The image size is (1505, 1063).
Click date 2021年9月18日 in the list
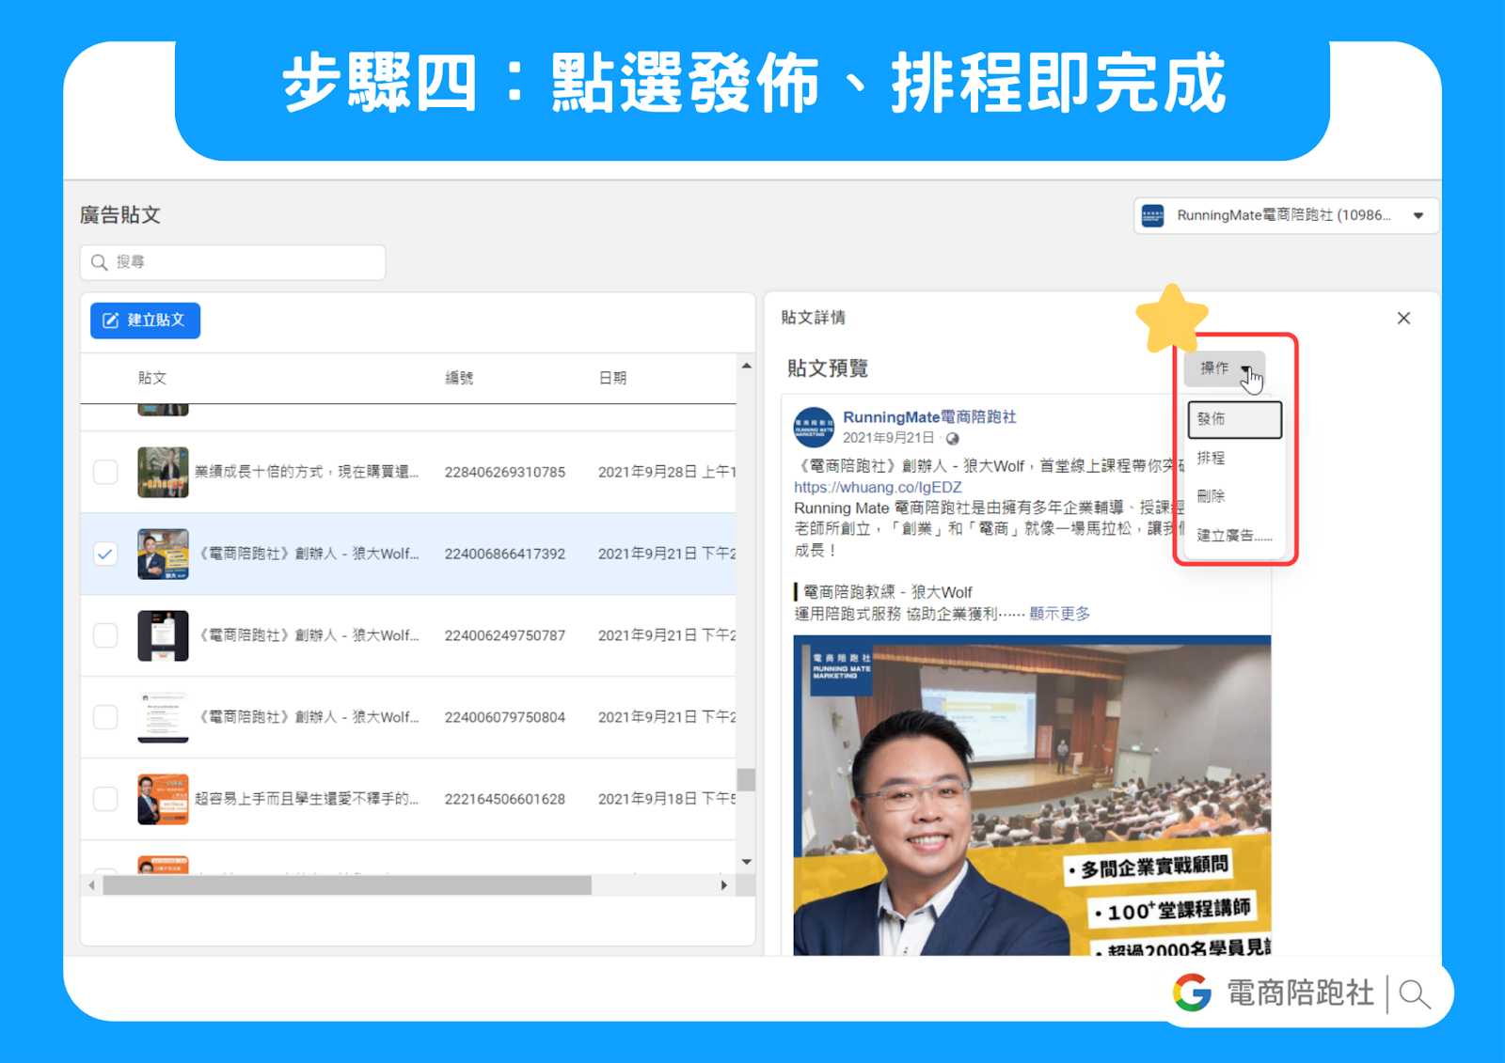pyautogui.click(x=667, y=799)
